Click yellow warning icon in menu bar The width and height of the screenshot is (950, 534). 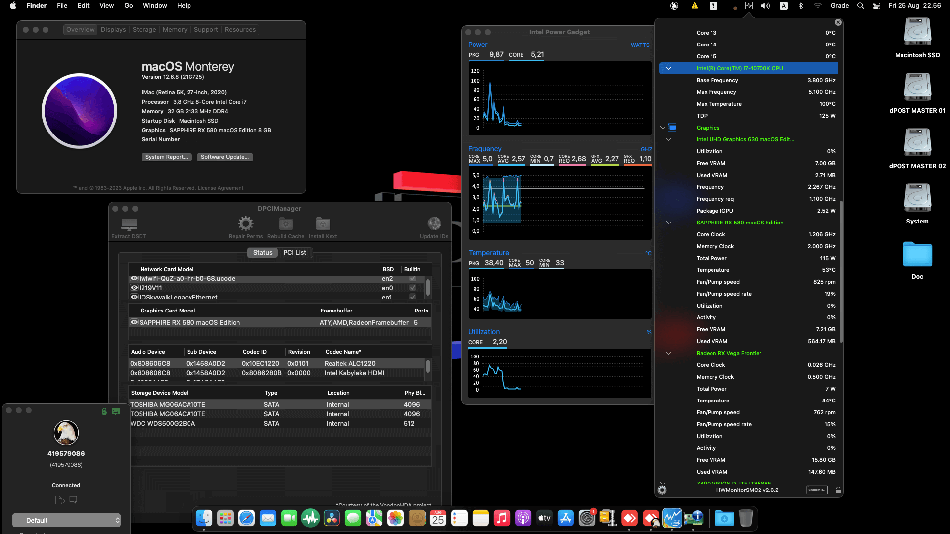[x=695, y=6]
